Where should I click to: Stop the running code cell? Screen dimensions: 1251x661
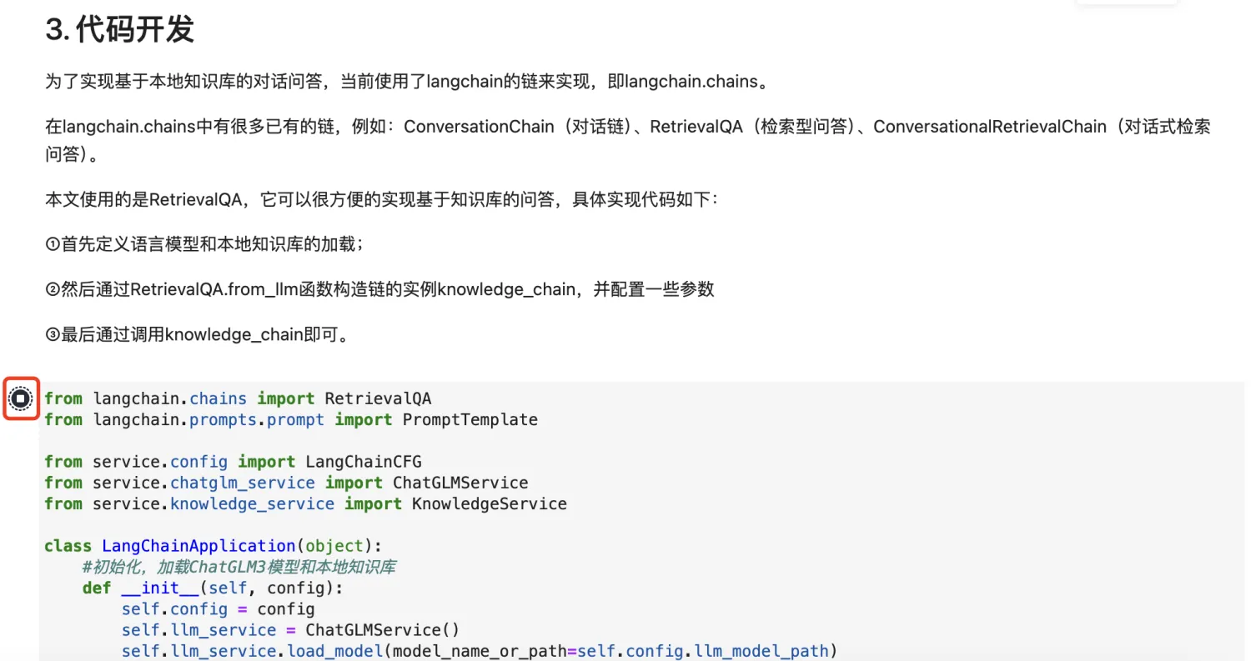22,398
